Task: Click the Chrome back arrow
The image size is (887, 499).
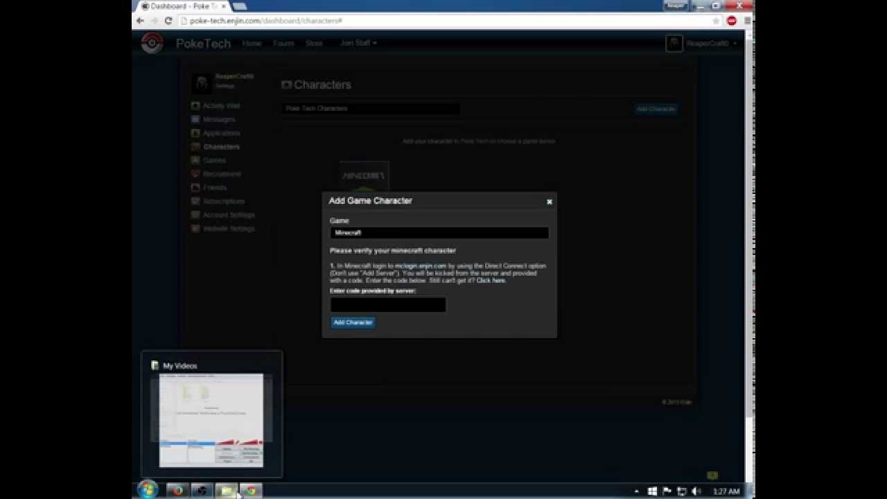Action: [x=140, y=21]
